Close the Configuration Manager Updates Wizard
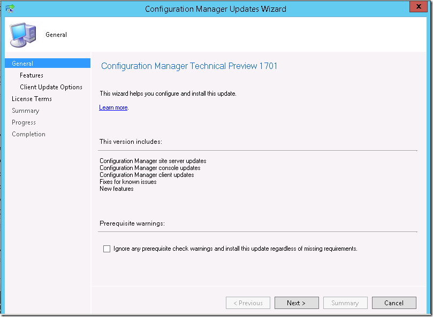This screenshot has width=433, height=317. [x=419, y=6]
